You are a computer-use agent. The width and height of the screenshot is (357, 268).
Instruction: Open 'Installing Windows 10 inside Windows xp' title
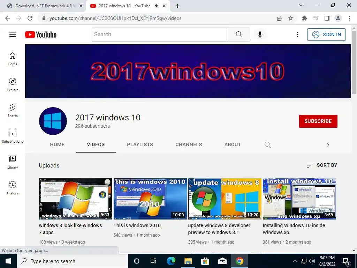(294, 229)
